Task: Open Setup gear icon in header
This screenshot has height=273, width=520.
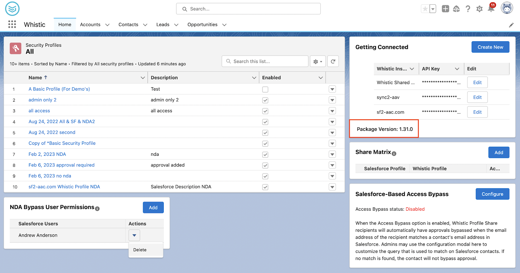Action: (479, 9)
